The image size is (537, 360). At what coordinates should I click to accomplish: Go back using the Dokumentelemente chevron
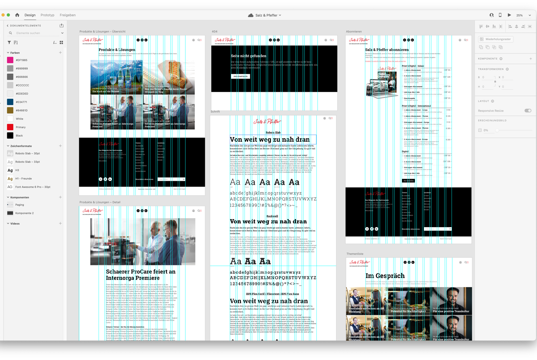8,26
